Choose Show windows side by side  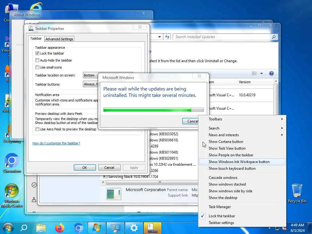click(x=242, y=191)
